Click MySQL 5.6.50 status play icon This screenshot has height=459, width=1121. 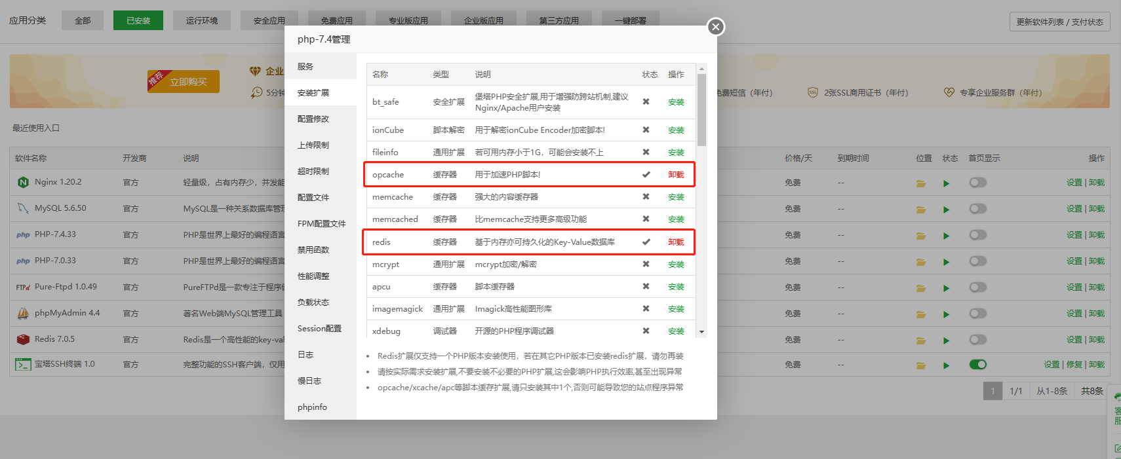(x=947, y=210)
